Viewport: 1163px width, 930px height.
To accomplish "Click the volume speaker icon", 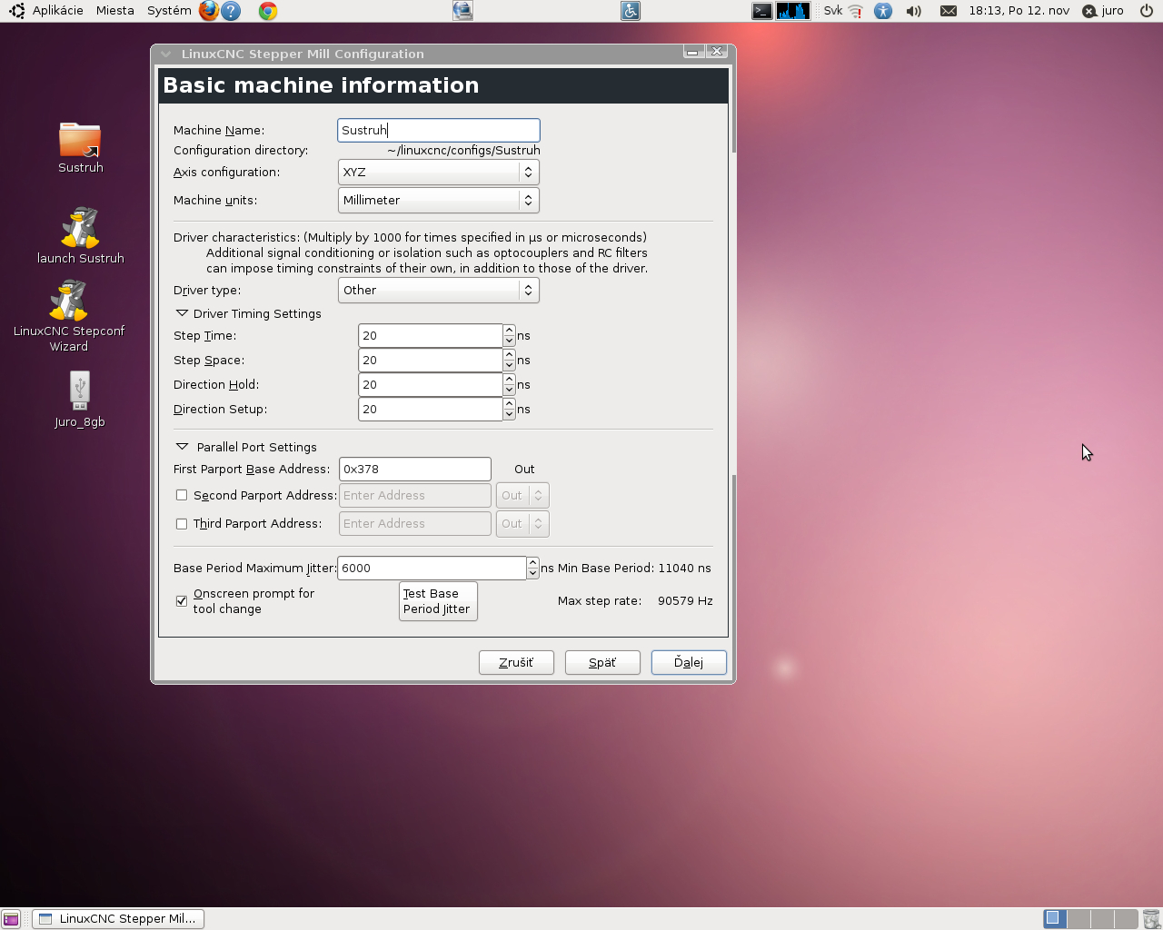I will point(914,11).
